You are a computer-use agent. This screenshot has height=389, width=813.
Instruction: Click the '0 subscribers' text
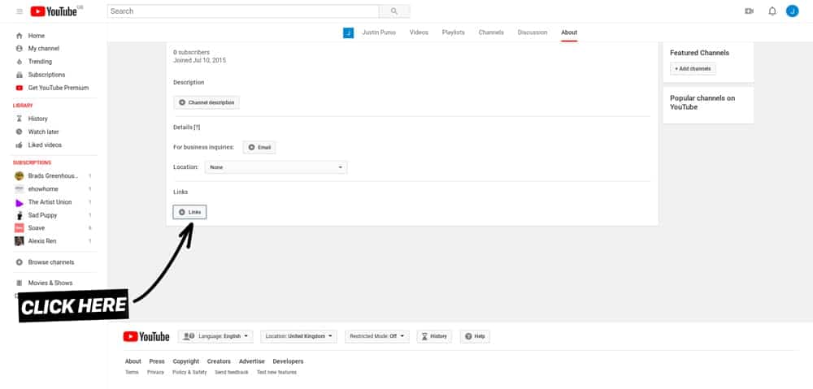point(191,52)
